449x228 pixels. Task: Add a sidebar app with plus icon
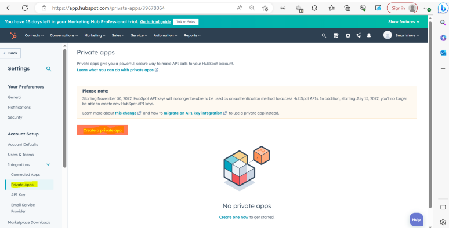point(443,68)
